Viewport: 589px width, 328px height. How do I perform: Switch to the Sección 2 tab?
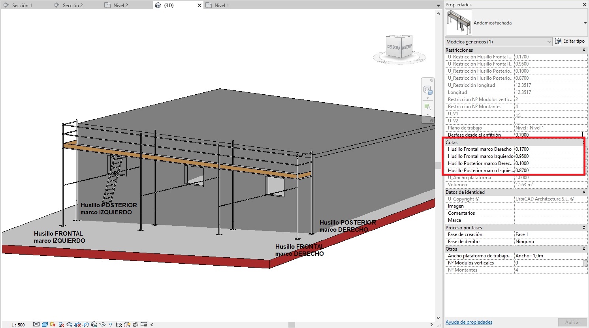pos(73,6)
